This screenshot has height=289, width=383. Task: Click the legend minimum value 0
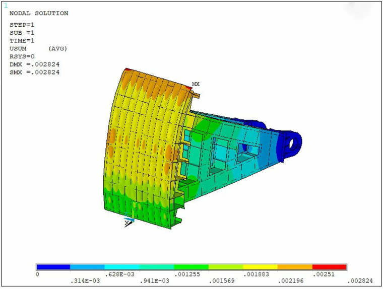tap(37, 274)
